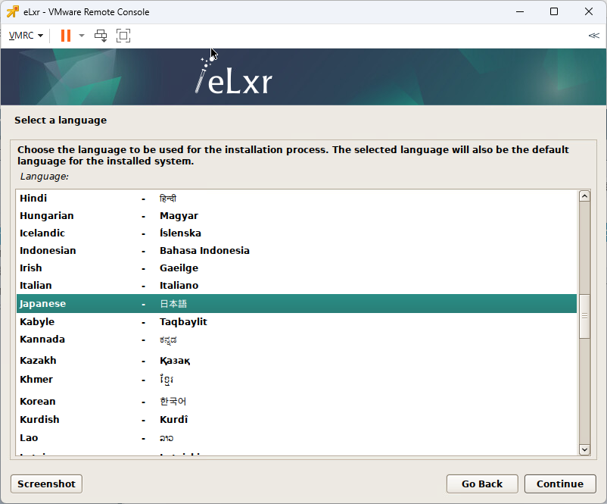Click scrollbar down arrow in language list
Image resolution: width=607 pixels, height=504 pixels.
[x=584, y=449]
